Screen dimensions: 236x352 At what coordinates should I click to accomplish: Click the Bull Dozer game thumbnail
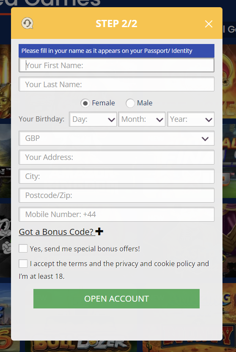coord(81,346)
